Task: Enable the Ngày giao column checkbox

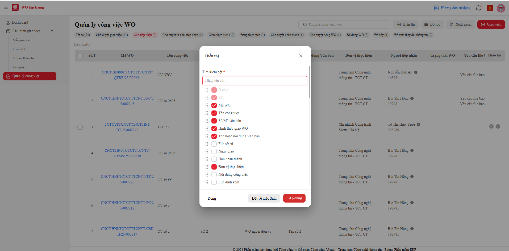Action: (214, 151)
